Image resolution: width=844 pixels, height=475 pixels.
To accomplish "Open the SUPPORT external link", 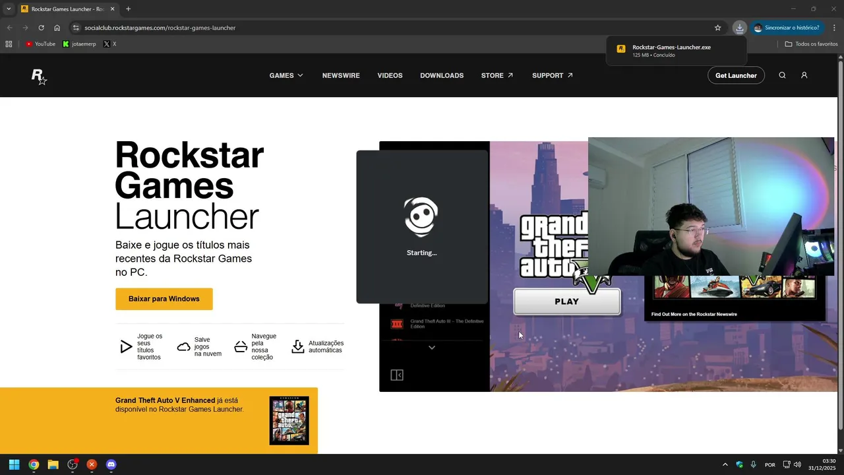I will pyautogui.click(x=553, y=75).
